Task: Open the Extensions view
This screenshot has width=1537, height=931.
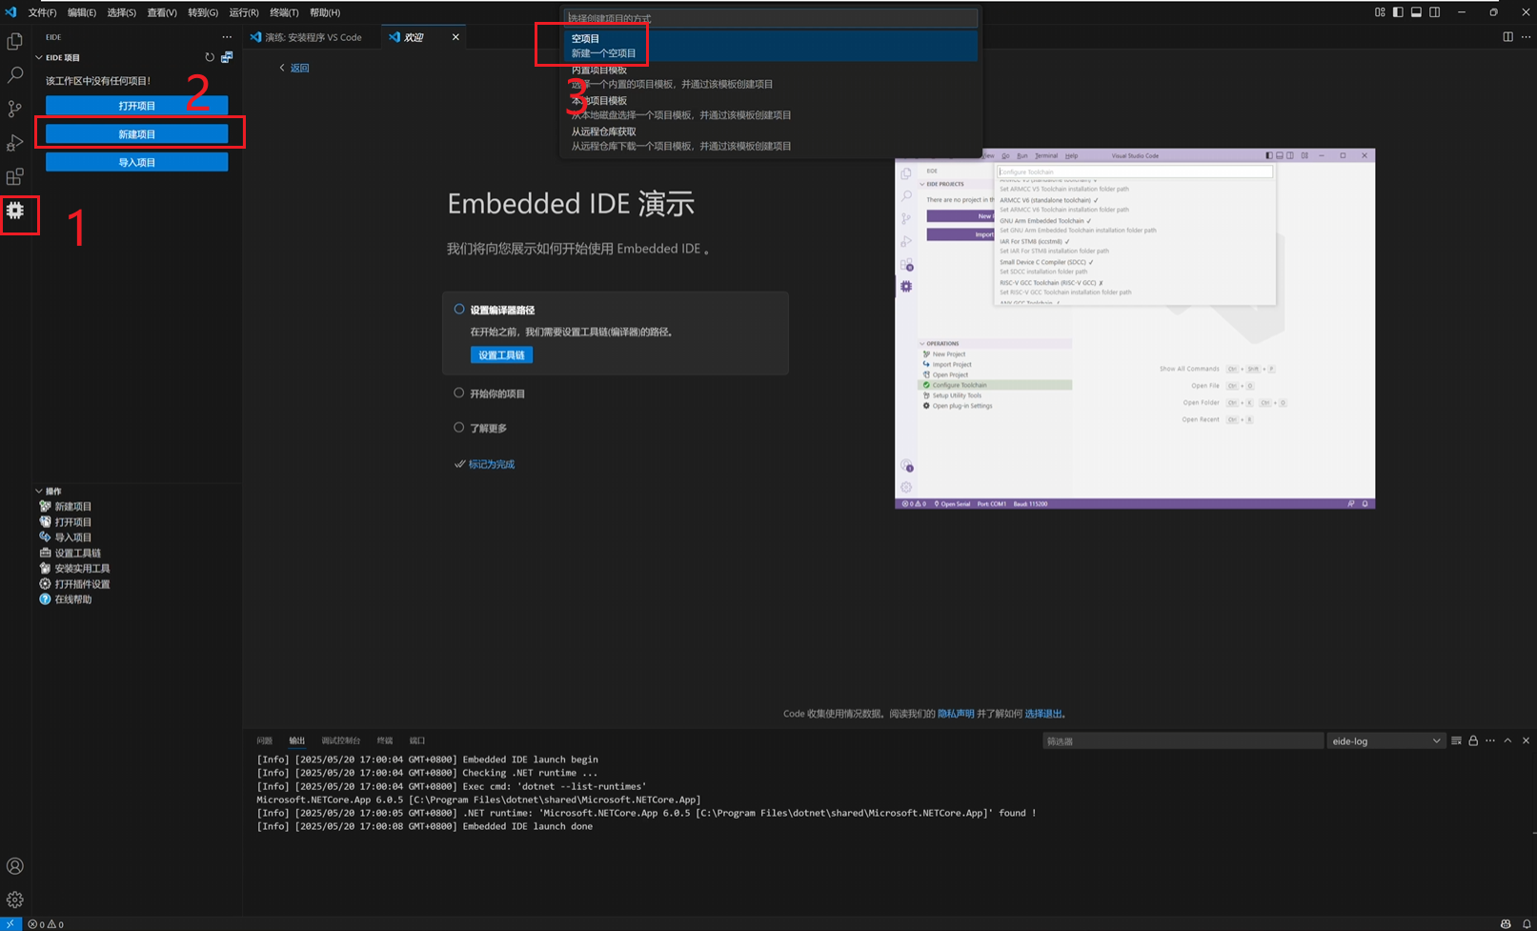Action: pyautogui.click(x=15, y=177)
